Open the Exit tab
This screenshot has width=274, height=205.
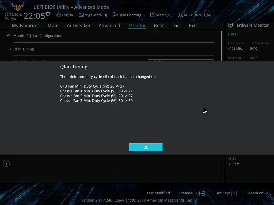click(193, 26)
